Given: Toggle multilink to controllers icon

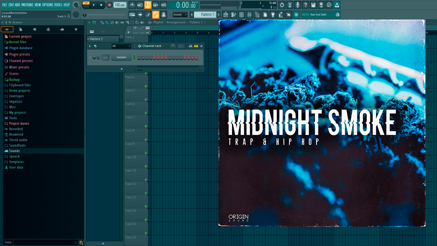Looking at the screenshot, I should tap(163, 14).
